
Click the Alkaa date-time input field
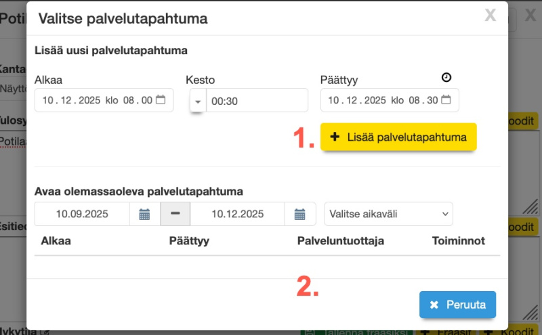pyautogui.click(x=95, y=100)
